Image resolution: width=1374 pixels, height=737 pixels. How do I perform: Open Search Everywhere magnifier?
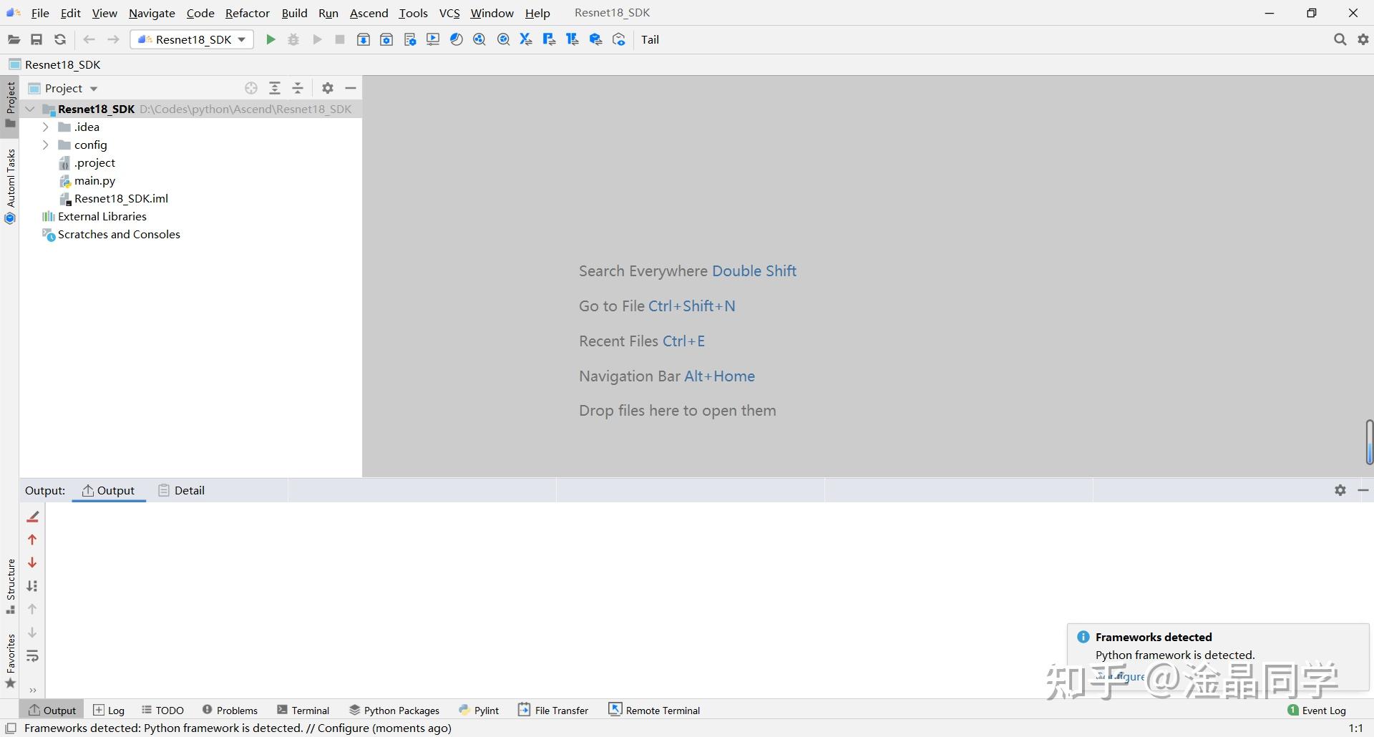click(x=1340, y=39)
